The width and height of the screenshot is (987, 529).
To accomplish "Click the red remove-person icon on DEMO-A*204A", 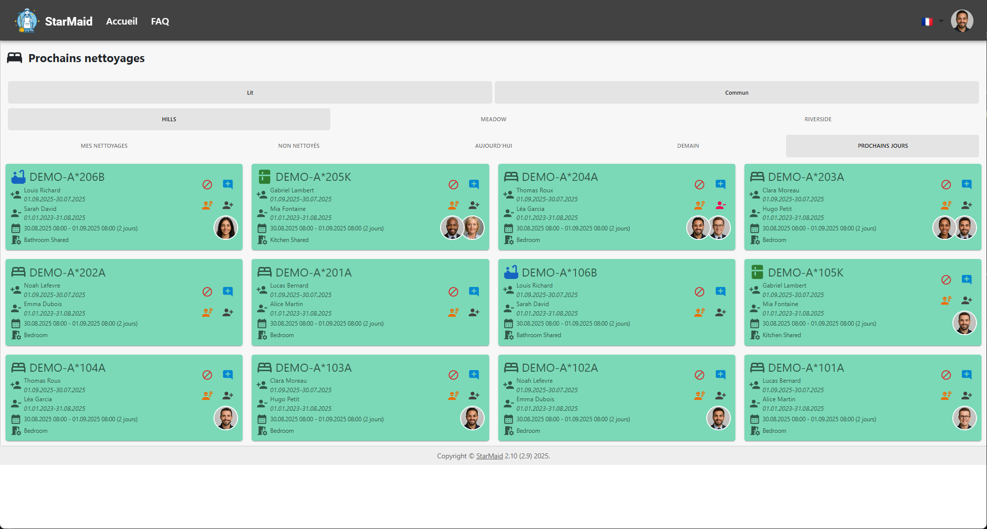I will coord(720,205).
